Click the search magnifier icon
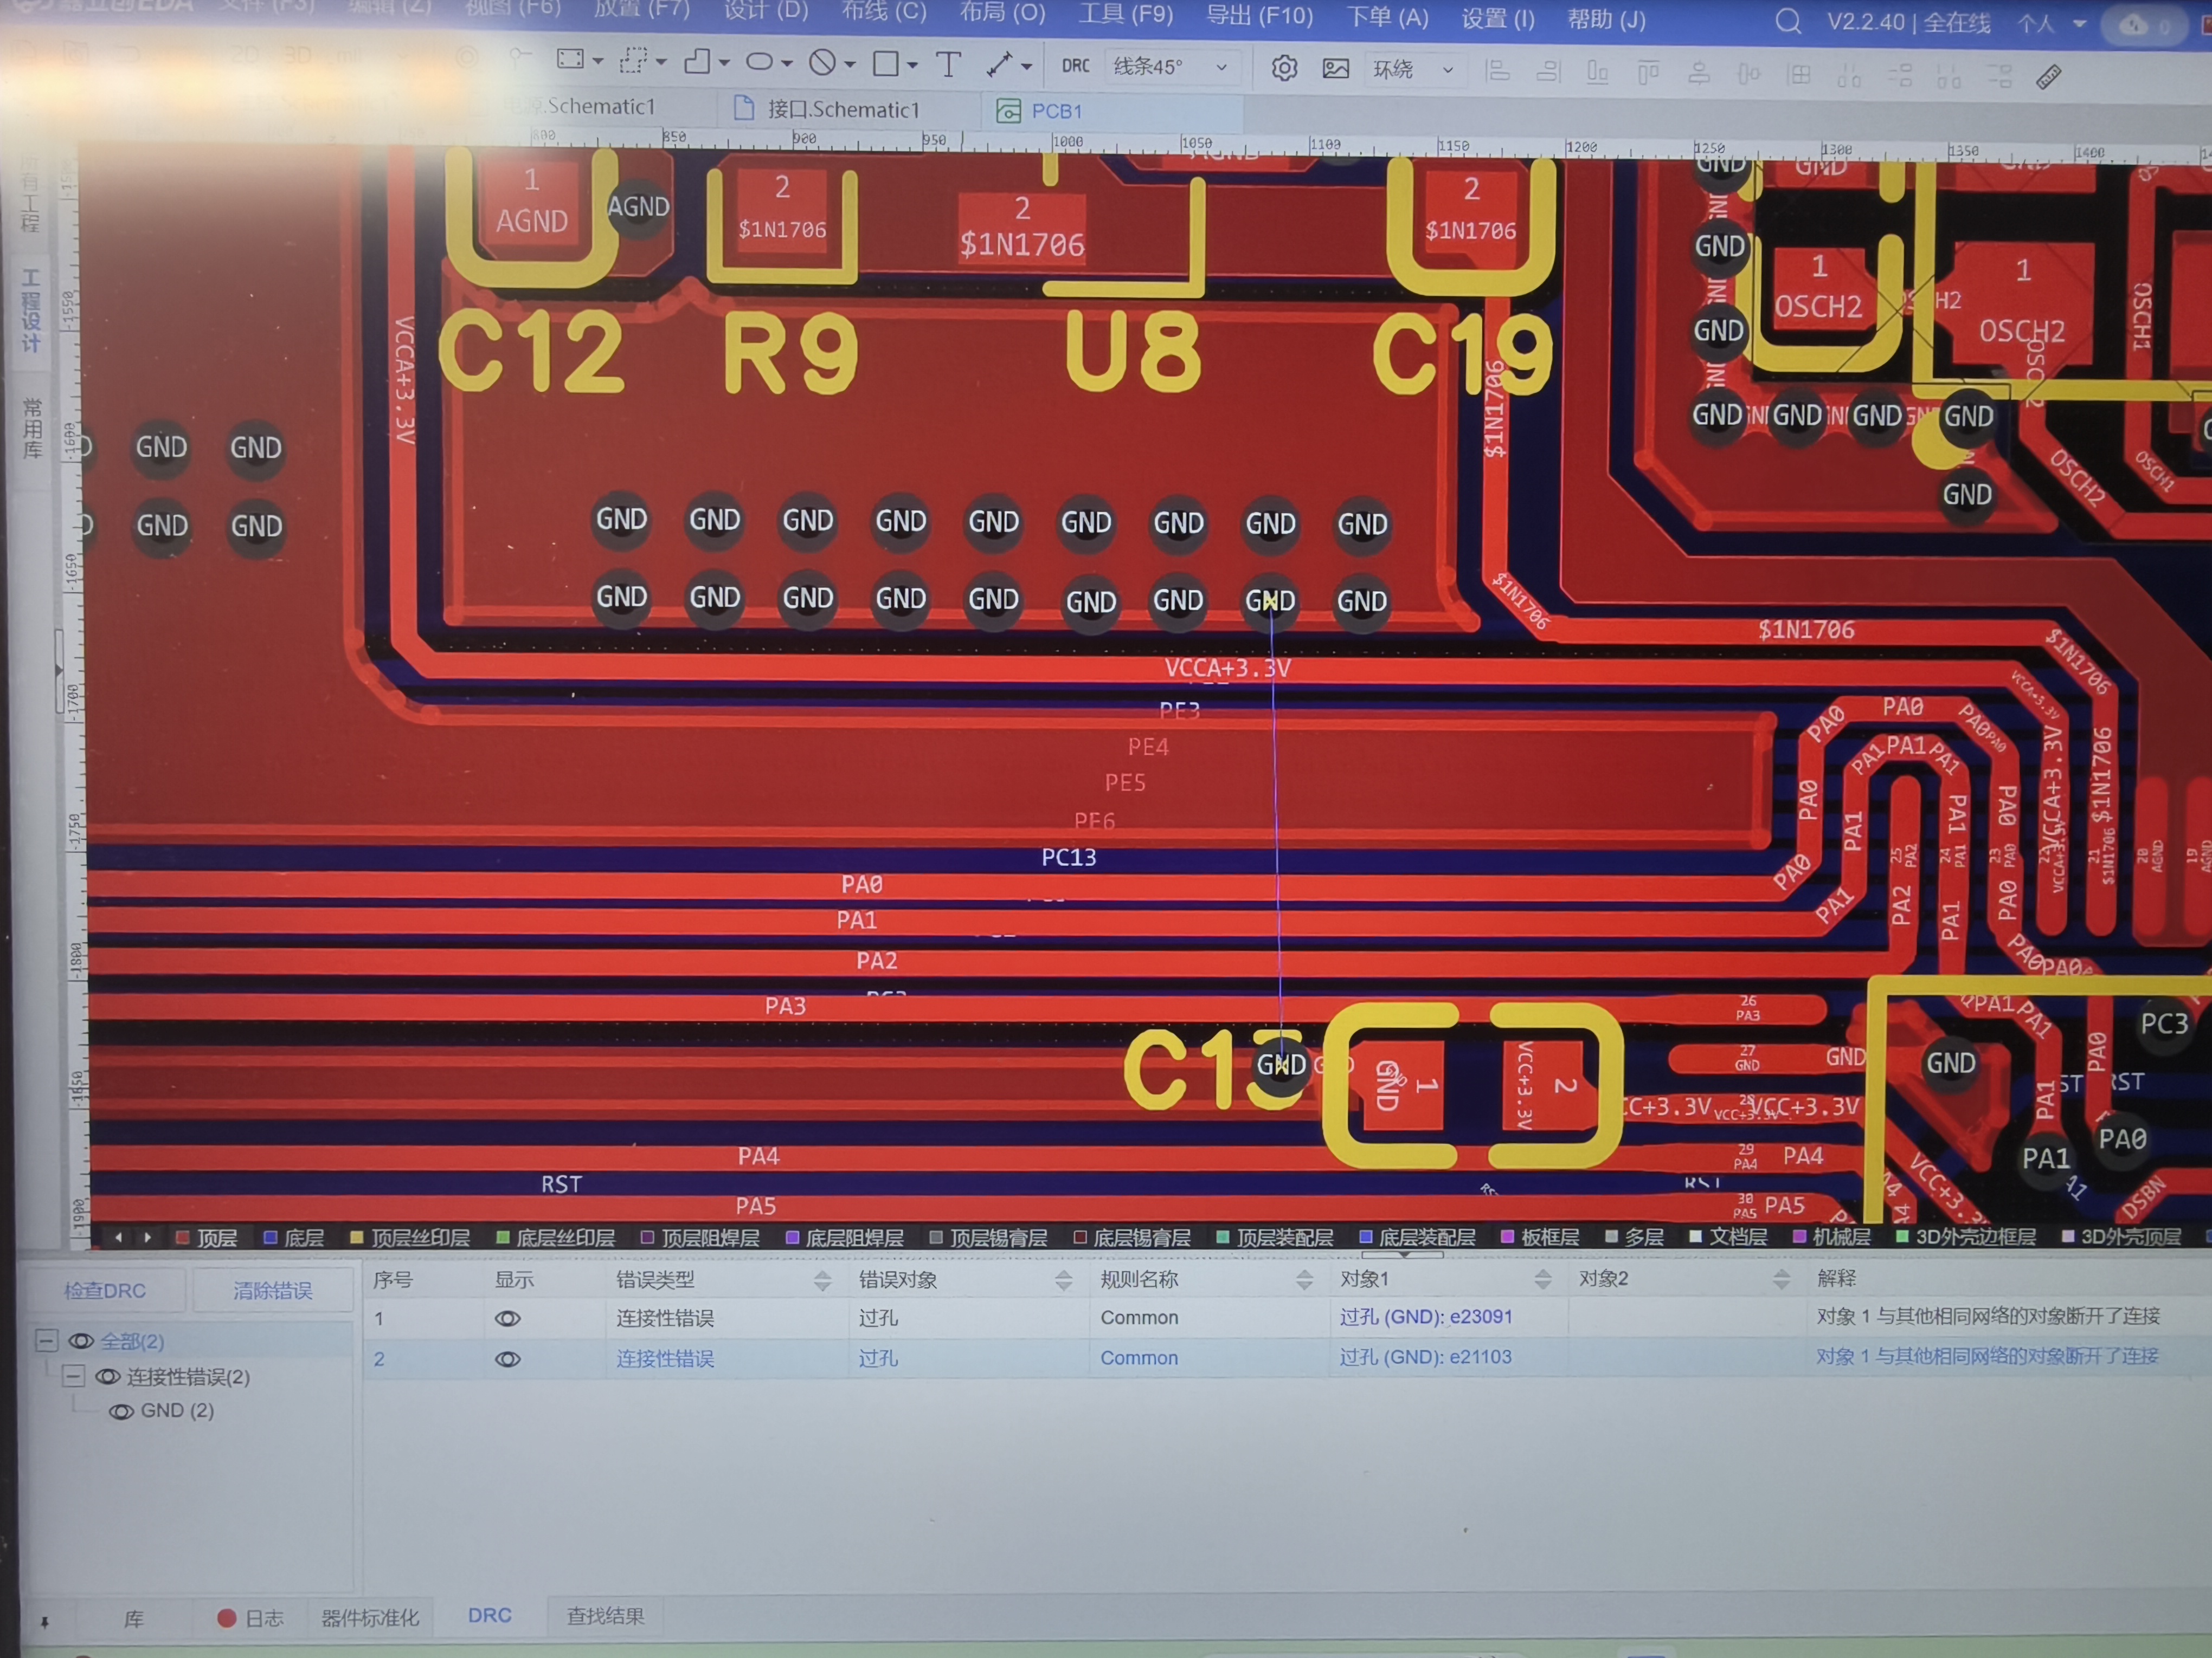Image resolution: width=2212 pixels, height=1658 pixels. (x=1788, y=21)
